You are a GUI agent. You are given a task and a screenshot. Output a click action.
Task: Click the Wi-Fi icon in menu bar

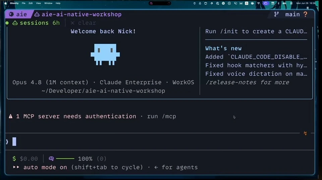pos(259,3)
